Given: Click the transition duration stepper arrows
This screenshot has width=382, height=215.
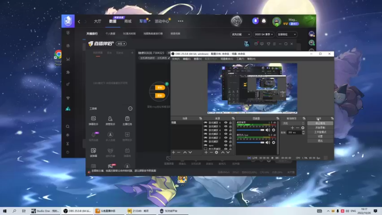Looking at the screenshot, I should point(303,132).
